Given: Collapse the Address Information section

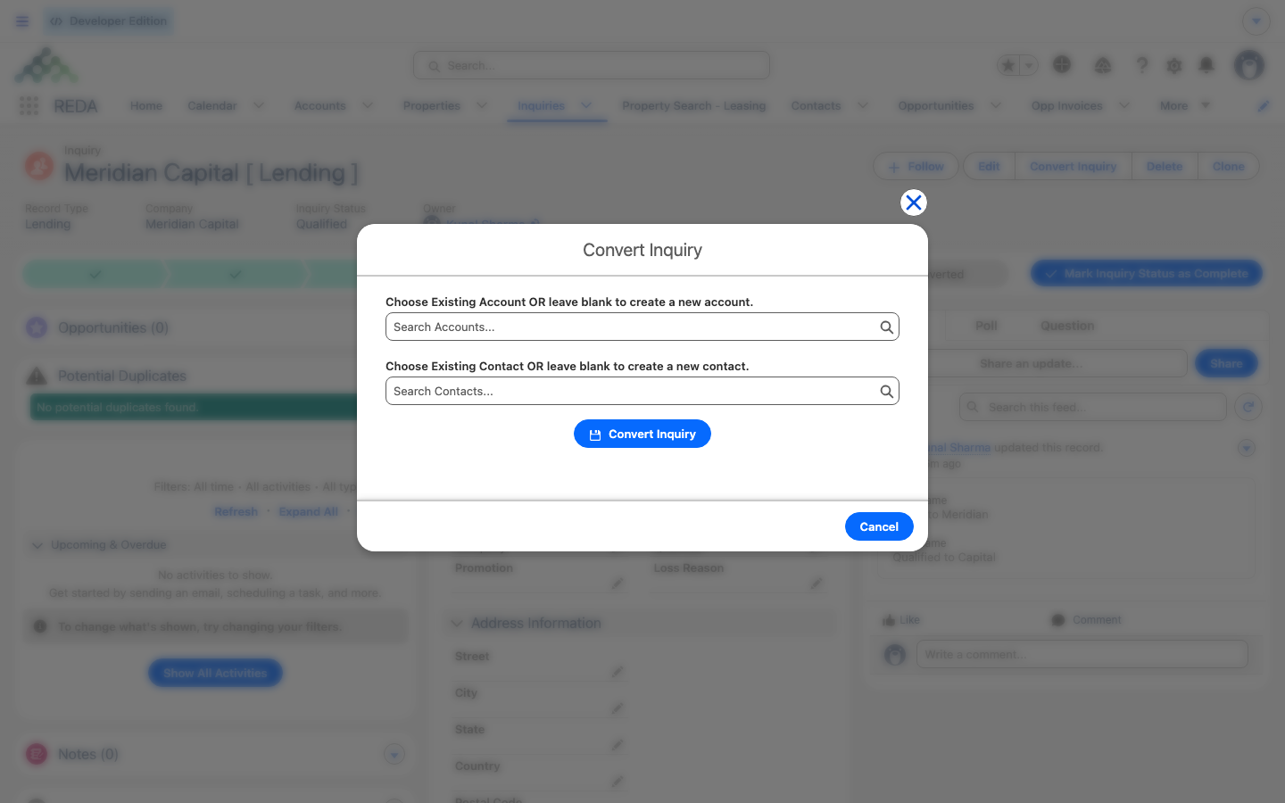Looking at the screenshot, I should click(457, 624).
